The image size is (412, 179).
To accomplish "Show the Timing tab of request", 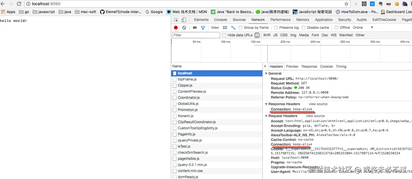I will (x=341, y=67).
